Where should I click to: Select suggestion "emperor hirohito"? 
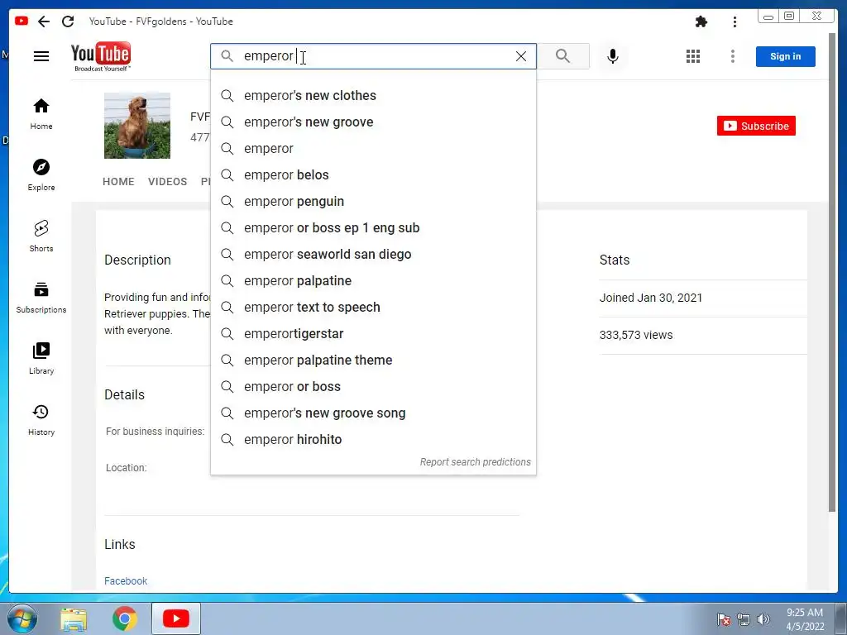click(373, 440)
